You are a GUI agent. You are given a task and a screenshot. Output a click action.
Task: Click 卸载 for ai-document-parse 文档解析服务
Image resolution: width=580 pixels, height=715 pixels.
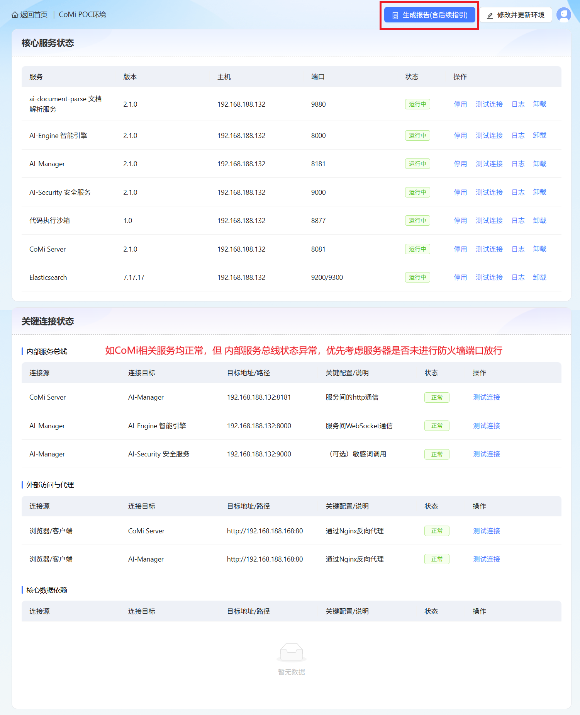click(x=539, y=104)
